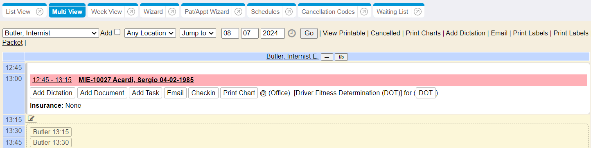This screenshot has width=591, height=148.
Task: Select the Schedules tab
Action: (265, 12)
